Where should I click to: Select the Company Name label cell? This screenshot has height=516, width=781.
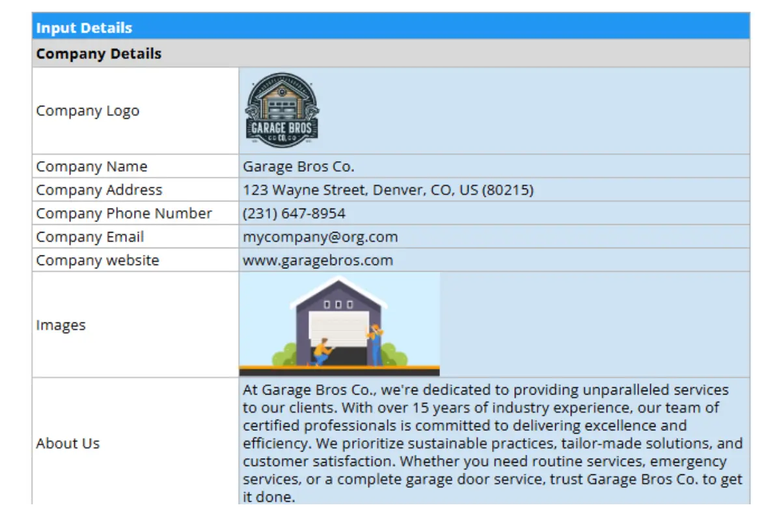pos(92,166)
